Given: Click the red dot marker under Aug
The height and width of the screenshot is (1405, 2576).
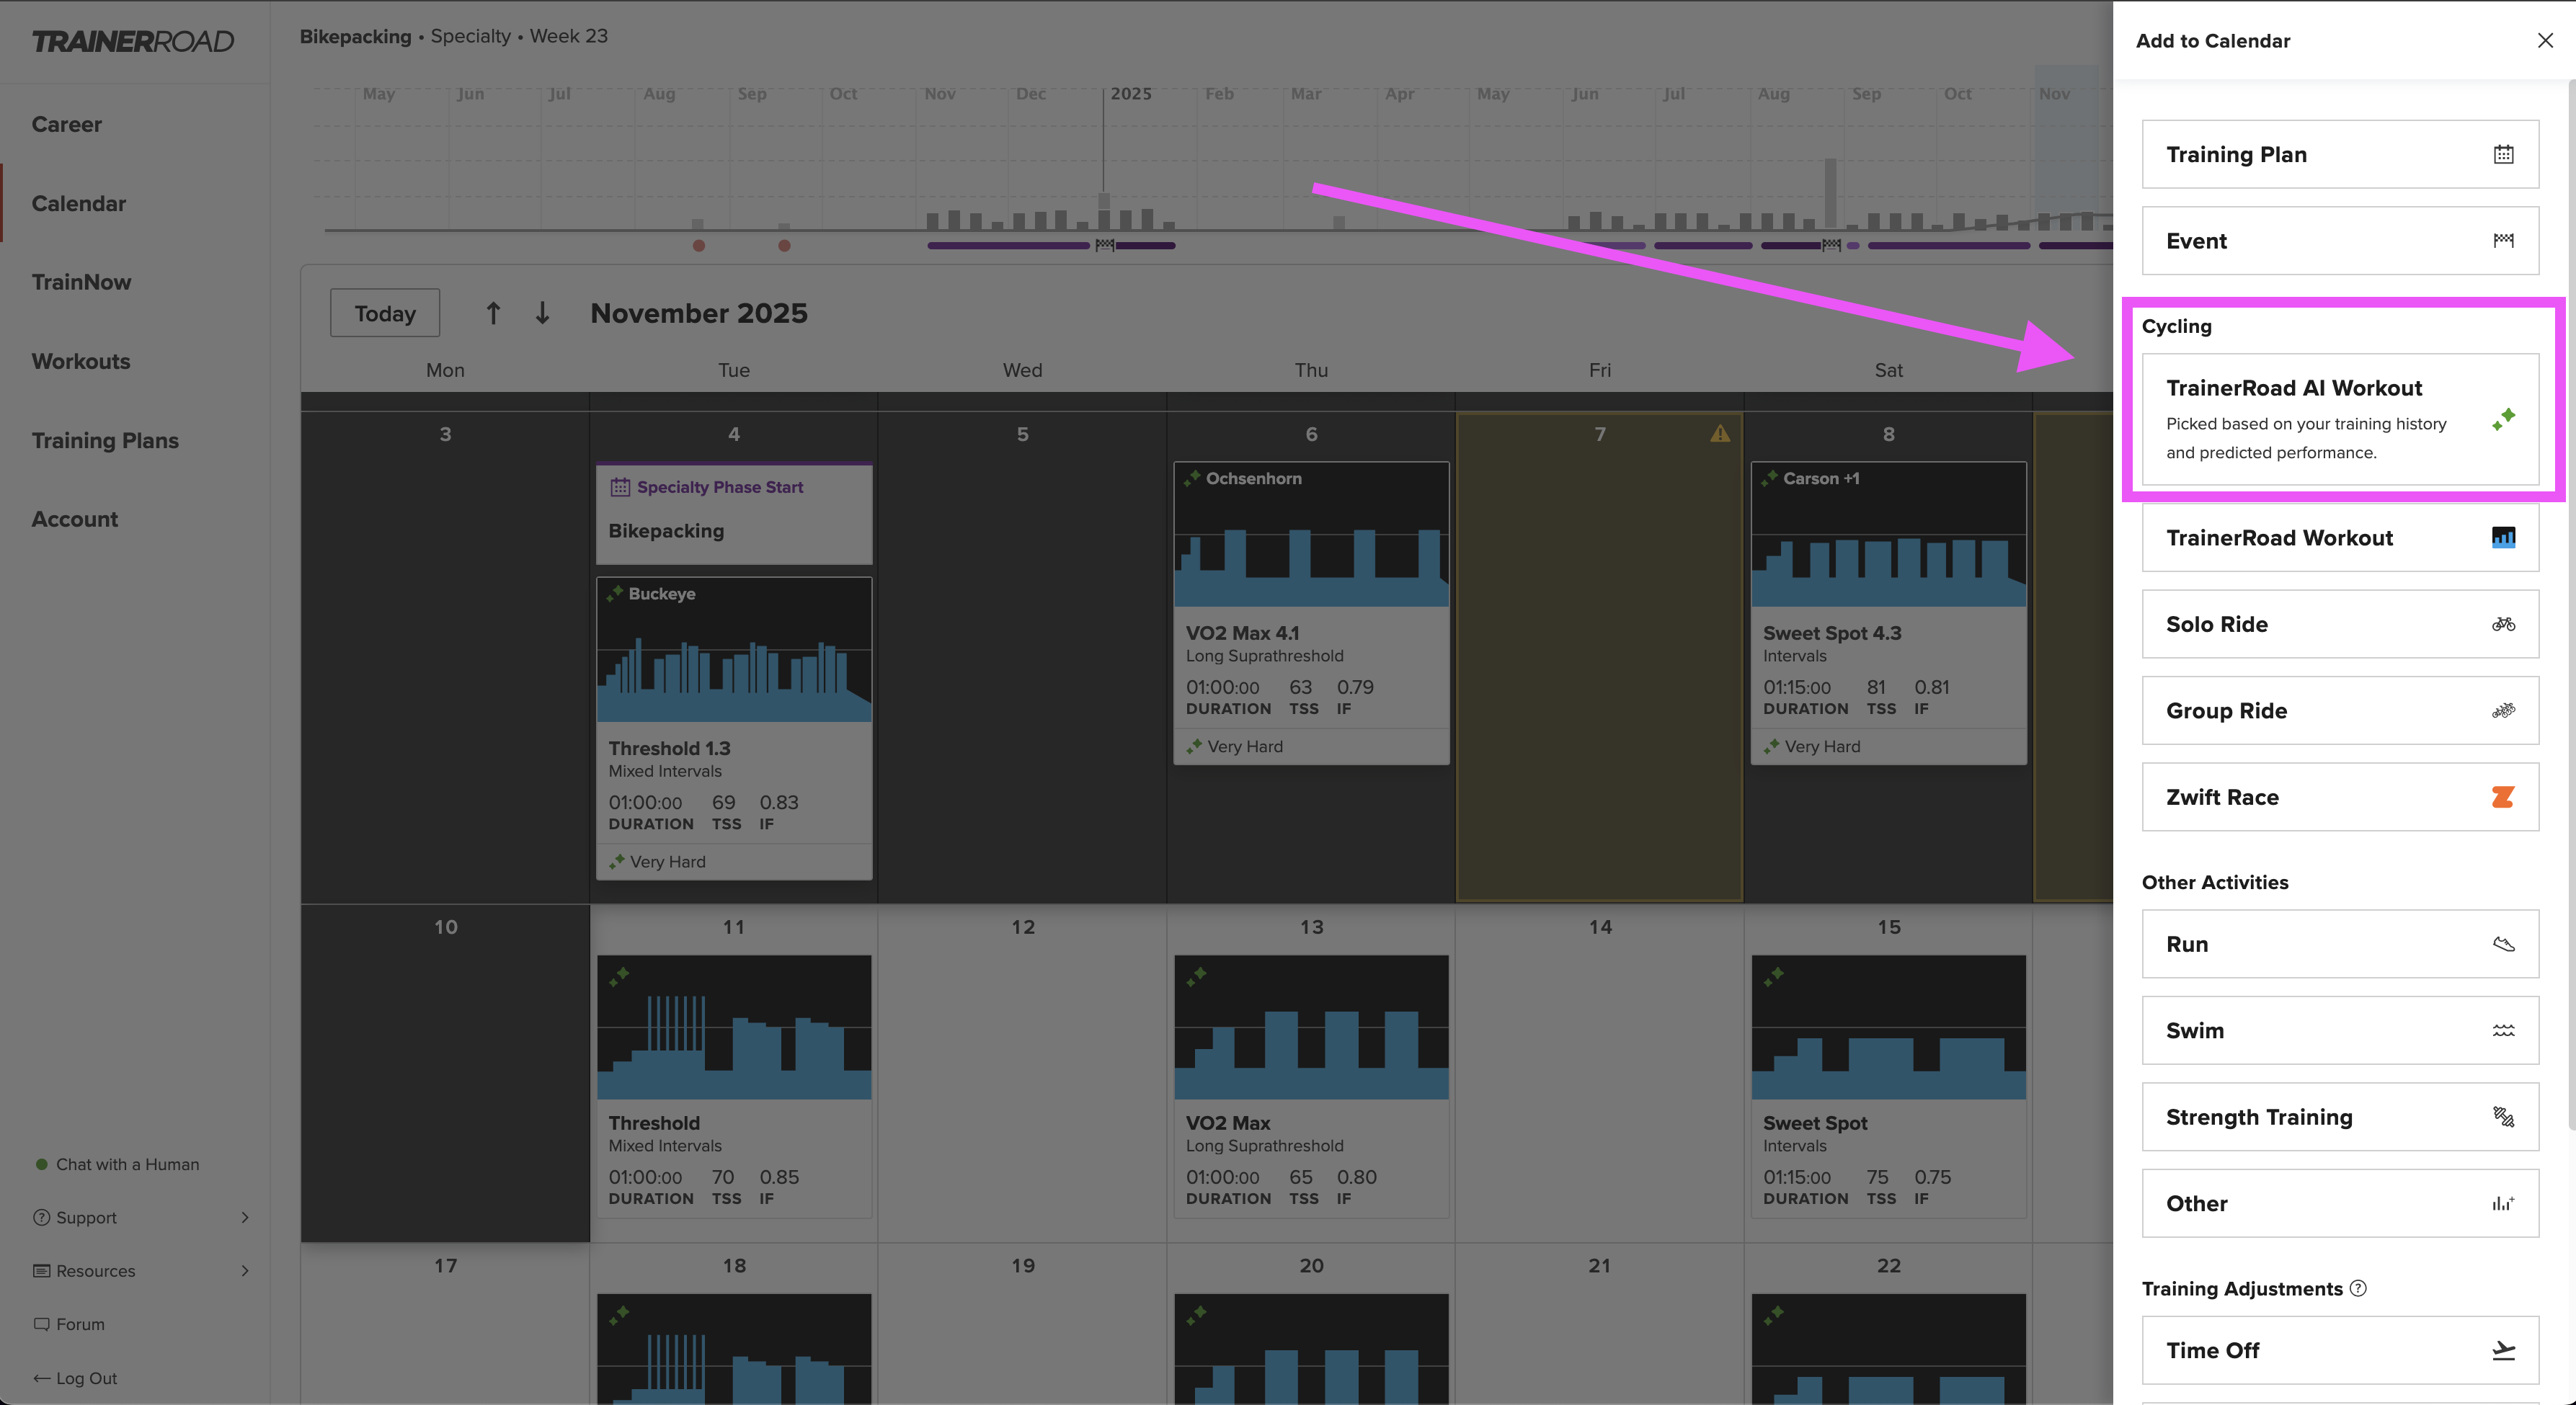Looking at the screenshot, I should coord(699,245).
